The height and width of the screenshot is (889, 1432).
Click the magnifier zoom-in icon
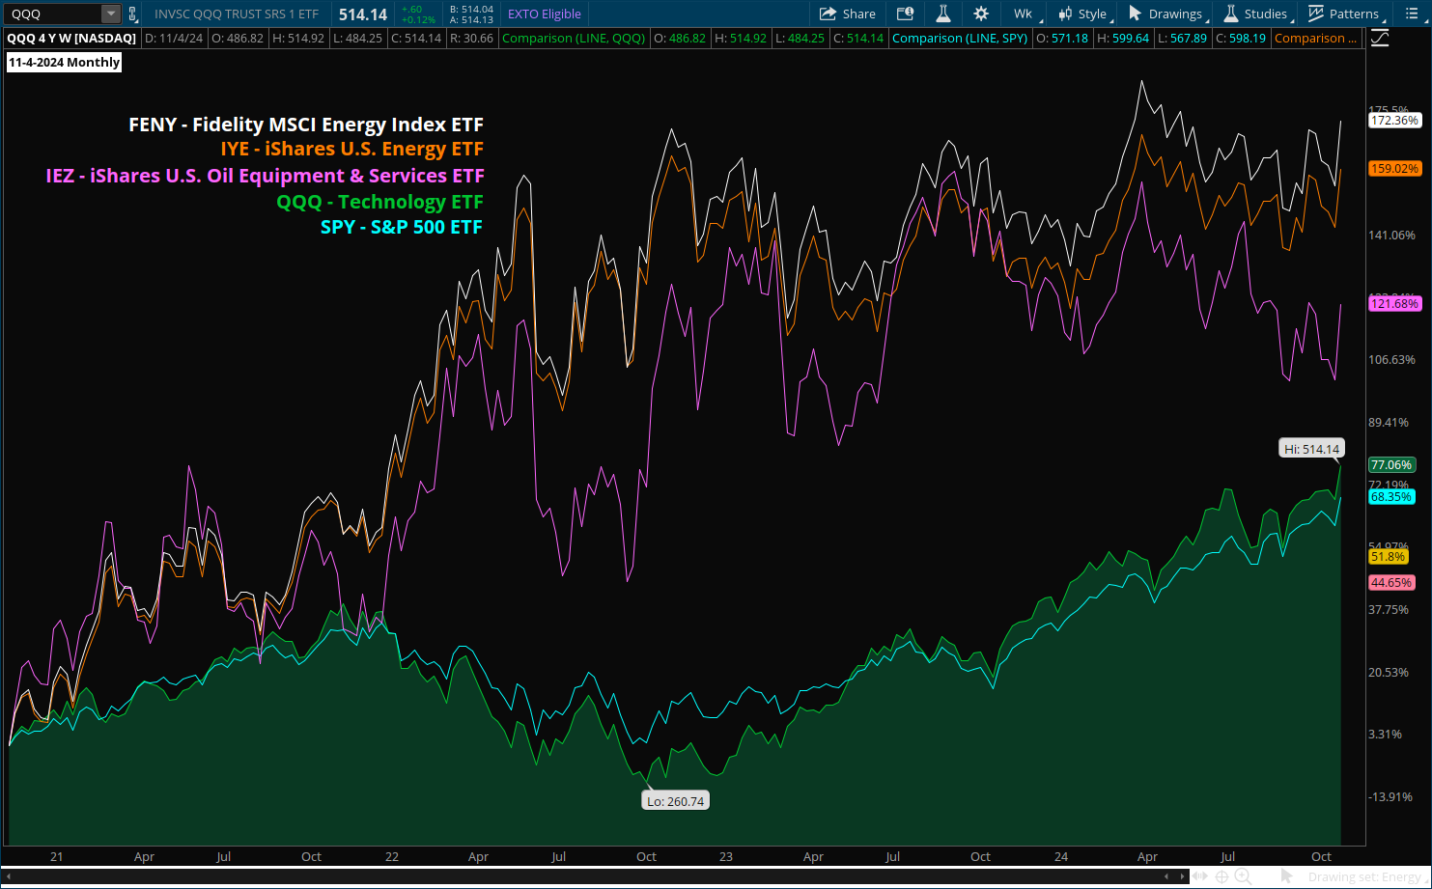click(x=1244, y=876)
